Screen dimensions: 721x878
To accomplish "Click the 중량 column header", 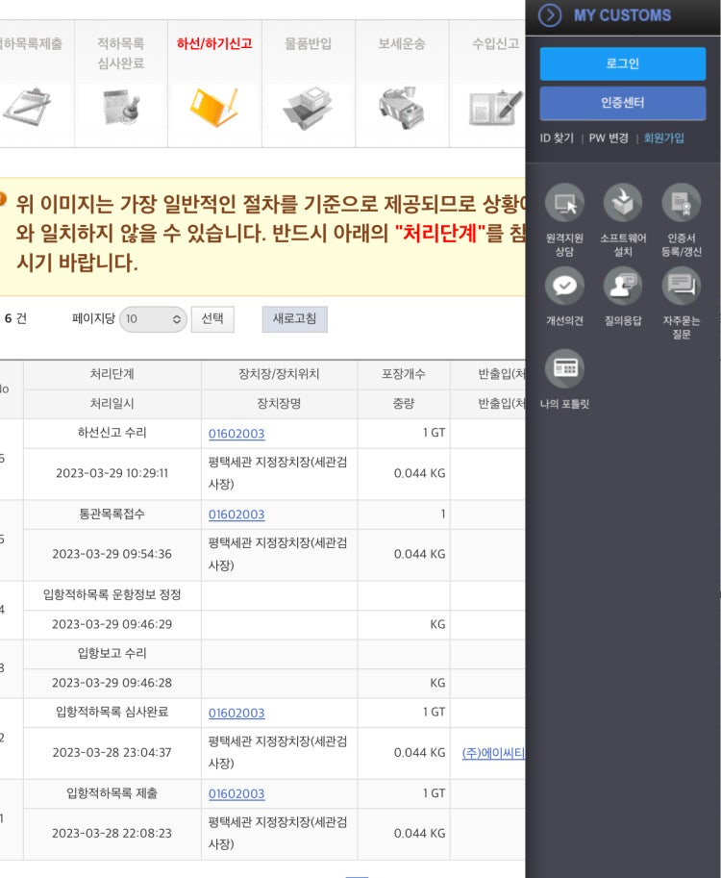I will click(x=404, y=404).
